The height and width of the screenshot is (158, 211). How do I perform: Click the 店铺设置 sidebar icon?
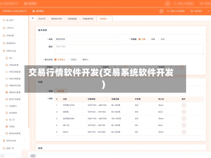(4, 35)
